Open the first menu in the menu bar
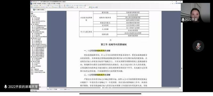The image size is (213, 96). click(34, 3)
